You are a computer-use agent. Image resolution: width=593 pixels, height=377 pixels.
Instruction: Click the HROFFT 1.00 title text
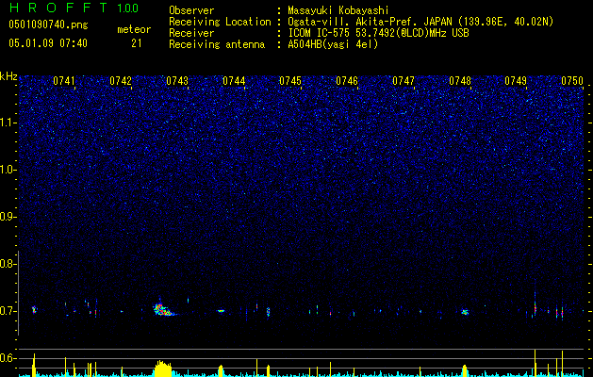point(74,8)
